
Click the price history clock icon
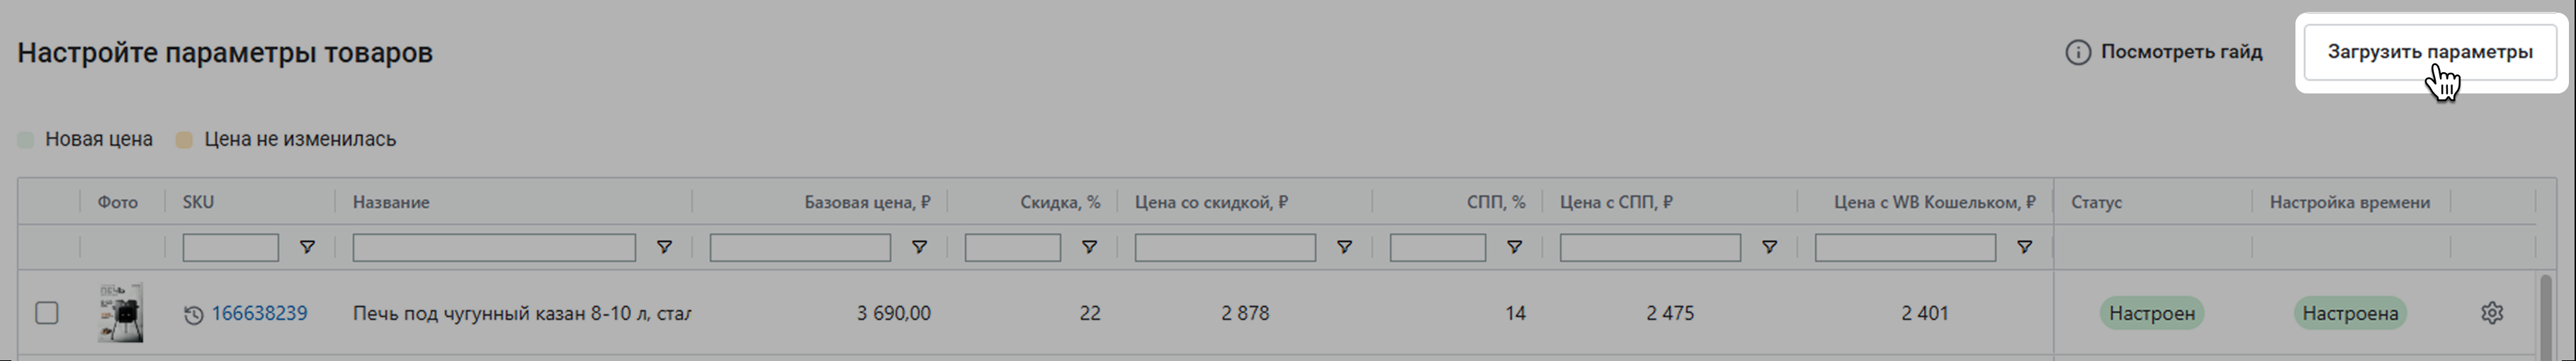193,315
